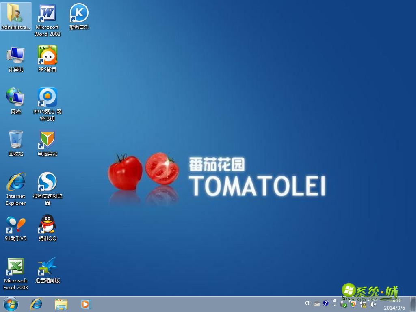Screen dimensions: 416x312
Task: Launch Windows Explorer from the taskbar
Action: tap(61, 303)
